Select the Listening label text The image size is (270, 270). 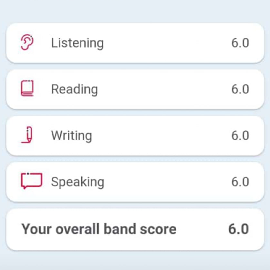78,43
